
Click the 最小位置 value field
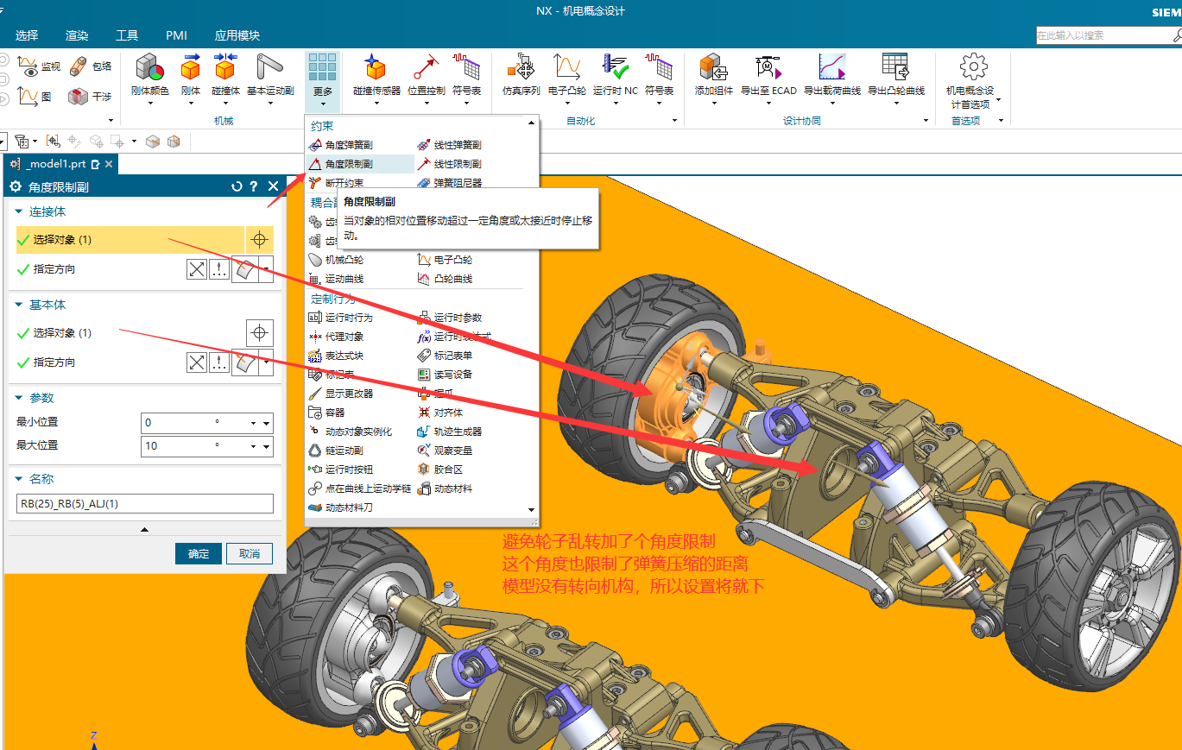pyautogui.click(x=206, y=423)
